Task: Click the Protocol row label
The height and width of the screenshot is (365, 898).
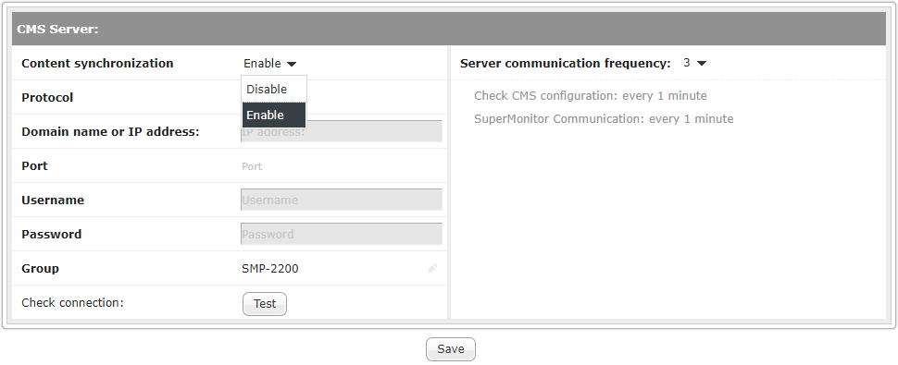Action: [47, 98]
